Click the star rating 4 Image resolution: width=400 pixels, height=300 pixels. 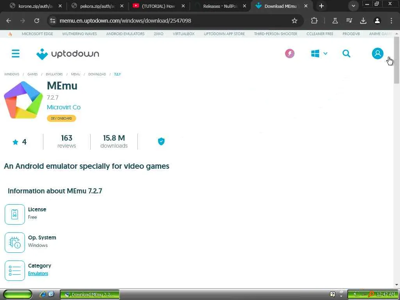[20, 142]
